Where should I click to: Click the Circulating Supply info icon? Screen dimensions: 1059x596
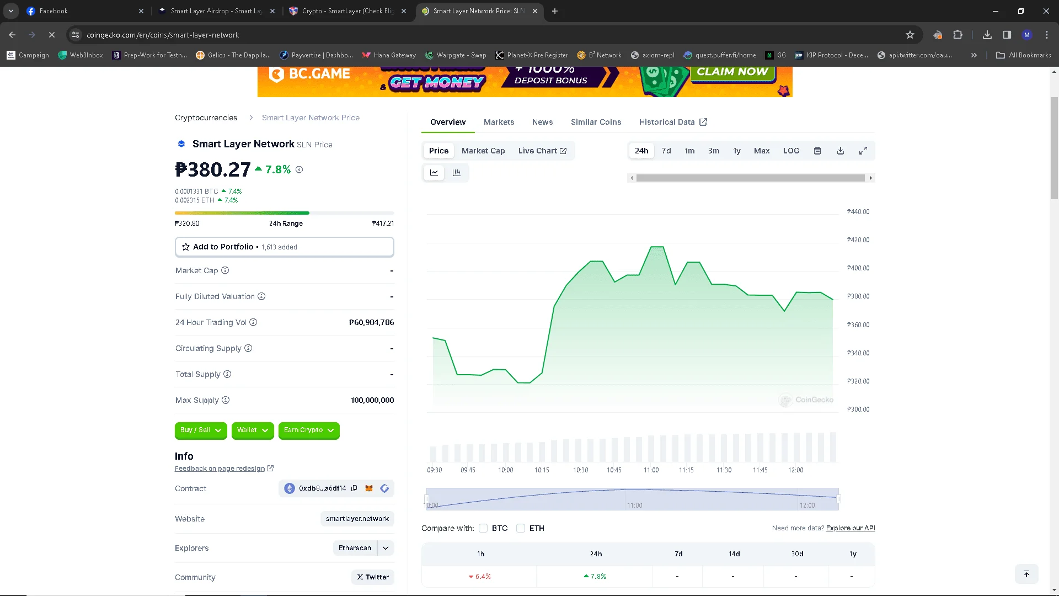248,348
